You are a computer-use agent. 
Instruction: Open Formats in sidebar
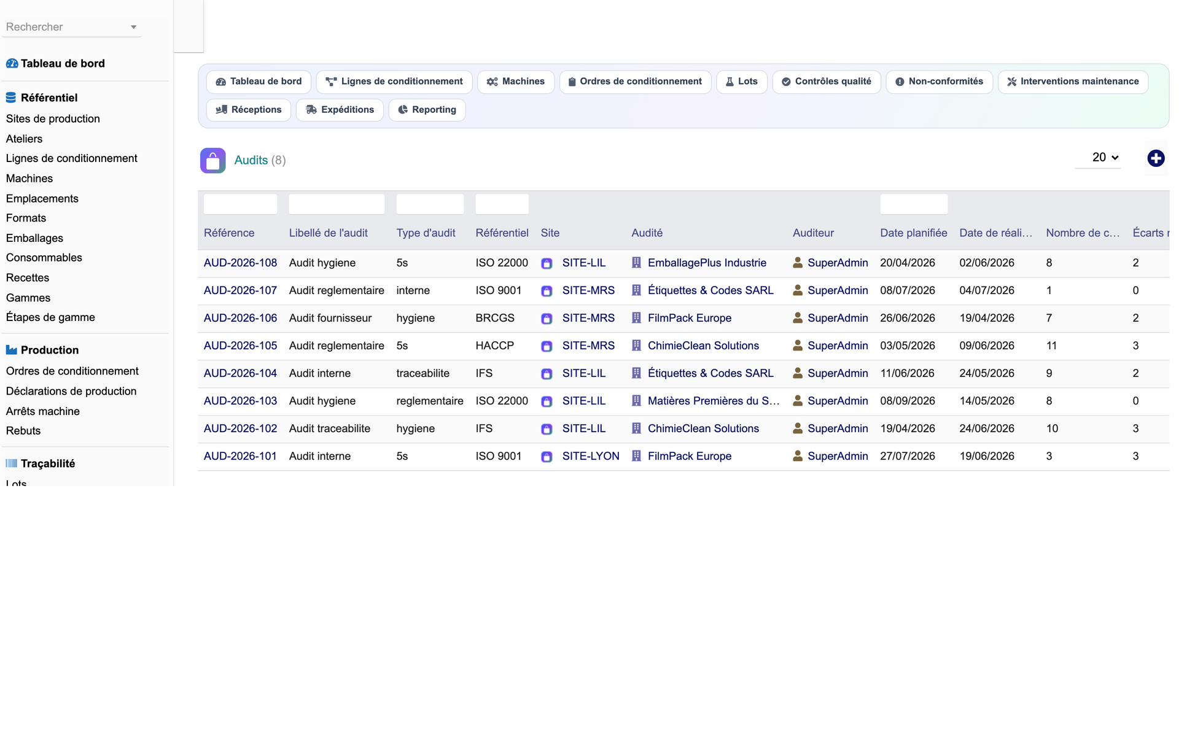click(26, 218)
